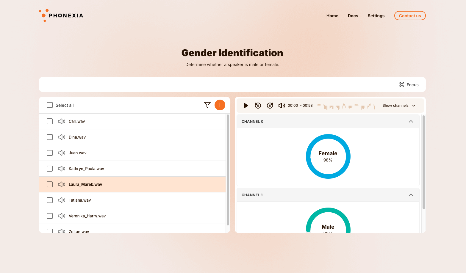Go to Home in navigation
The height and width of the screenshot is (273, 466).
(x=332, y=16)
